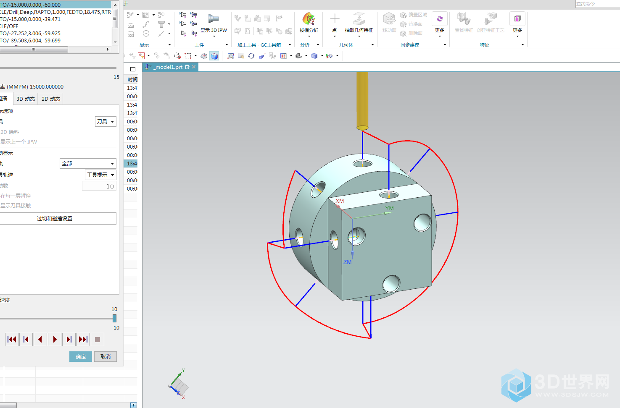The image size is (620, 408).
Task: Click the reverse play button
Action: coord(40,340)
